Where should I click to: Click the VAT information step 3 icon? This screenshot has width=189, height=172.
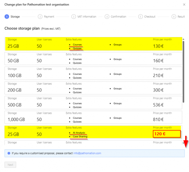(73, 17)
